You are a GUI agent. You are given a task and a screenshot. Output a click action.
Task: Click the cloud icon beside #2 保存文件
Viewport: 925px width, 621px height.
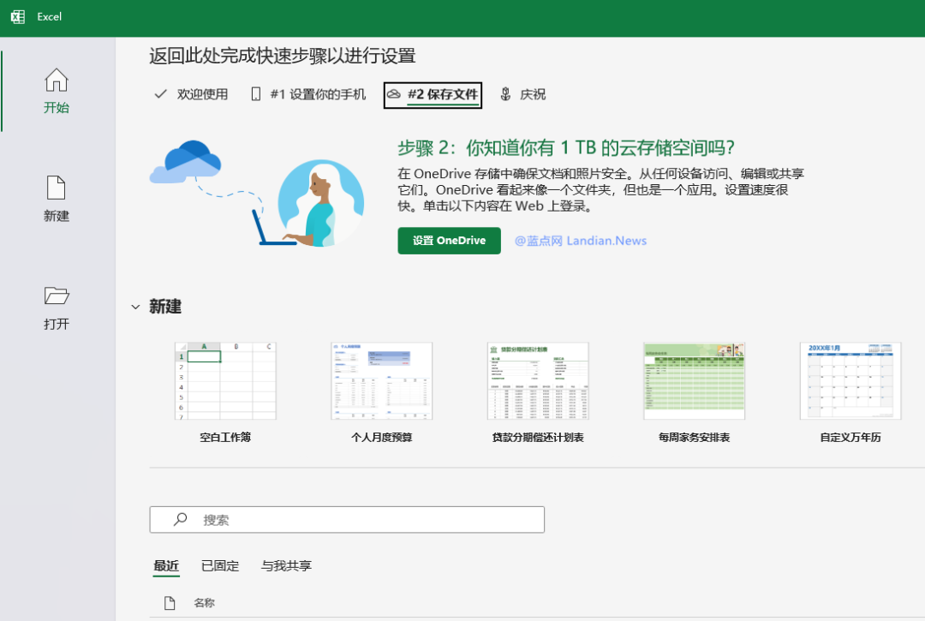[393, 94]
